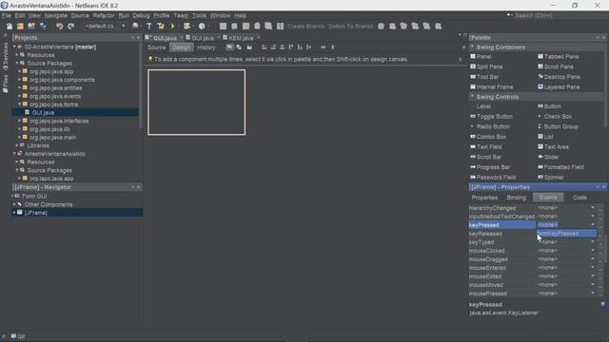Choose formKeyPressed handler option

pyautogui.click(x=566, y=234)
